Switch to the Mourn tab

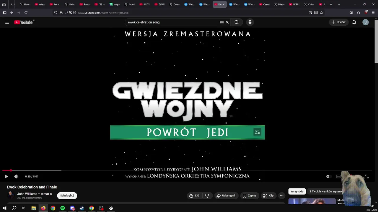(25, 4)
